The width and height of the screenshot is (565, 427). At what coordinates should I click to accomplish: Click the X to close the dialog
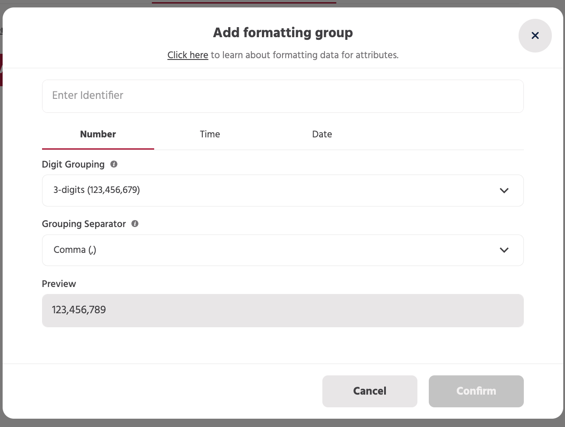pos(535,35)
